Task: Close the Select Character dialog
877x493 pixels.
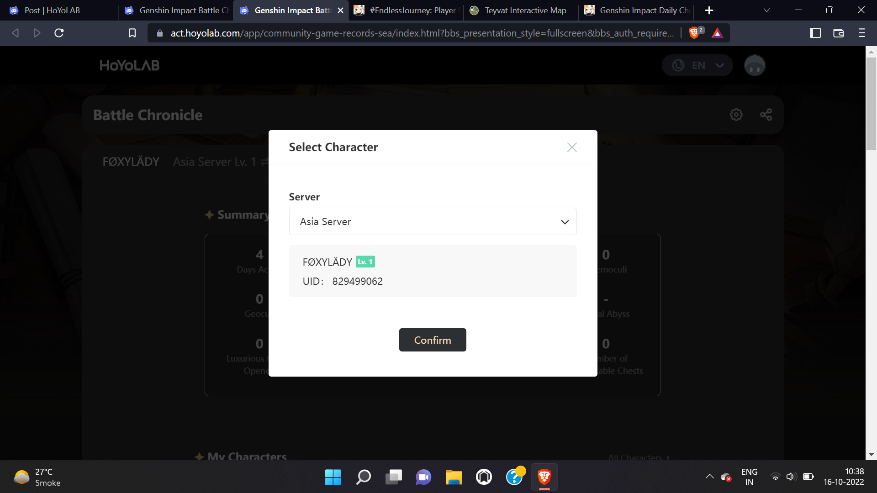Action: pos(572,147)
